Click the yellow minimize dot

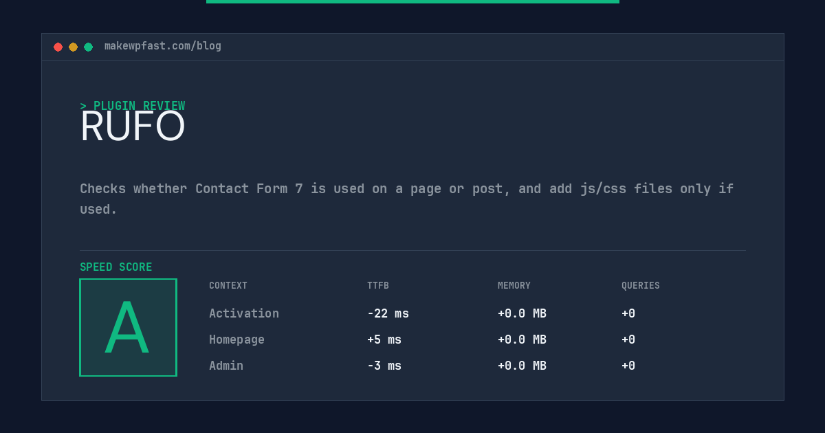pyautogui.click(x=73, y=47)
